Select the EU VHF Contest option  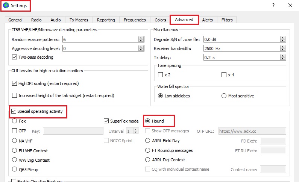(15, 150)
